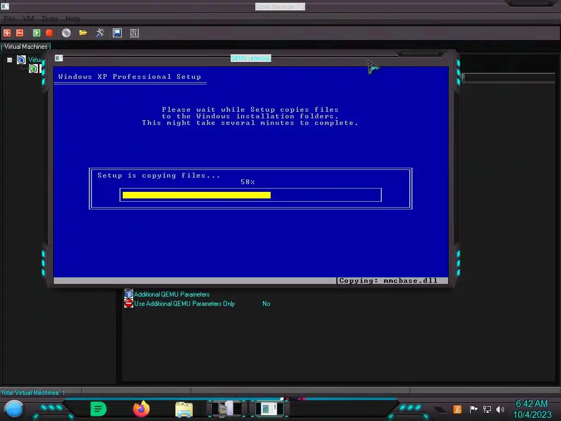
Task: Click the 58% progress label
Action: coord(248,182)
